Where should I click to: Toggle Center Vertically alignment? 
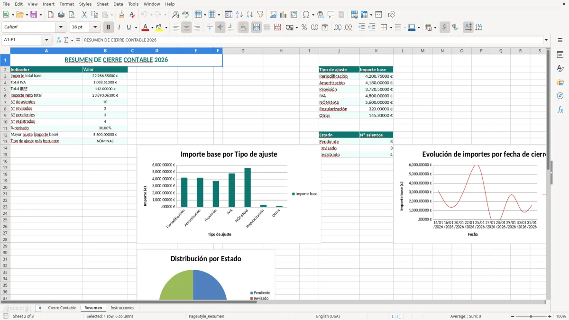pos(220,27)
